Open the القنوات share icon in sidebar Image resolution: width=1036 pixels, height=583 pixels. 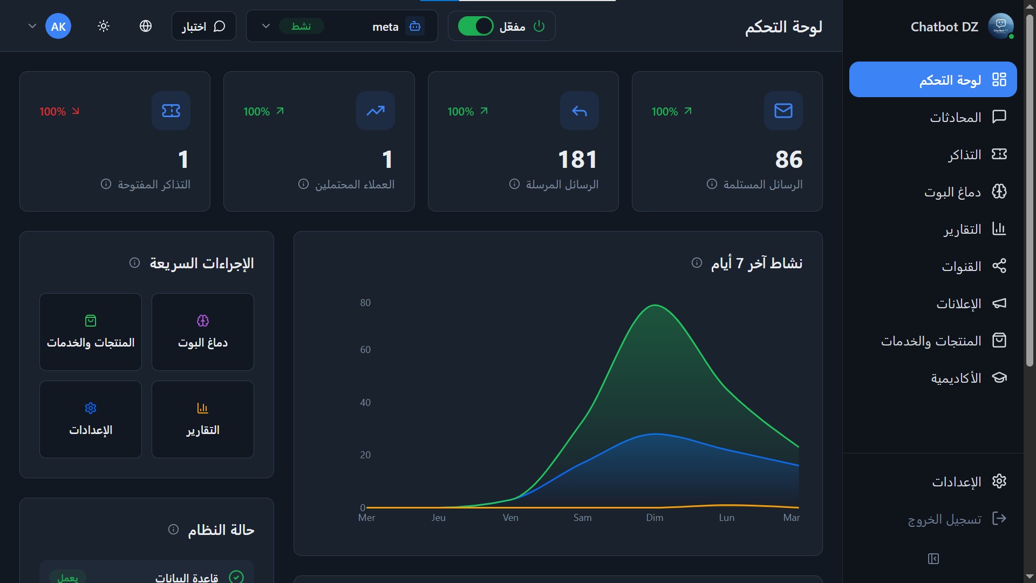pos(999,266)
